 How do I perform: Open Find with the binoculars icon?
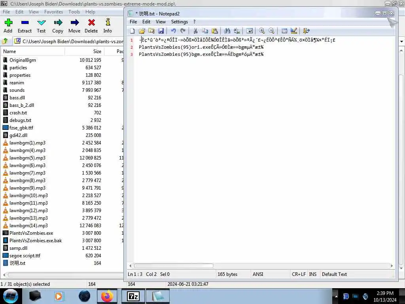pos(227,31)
